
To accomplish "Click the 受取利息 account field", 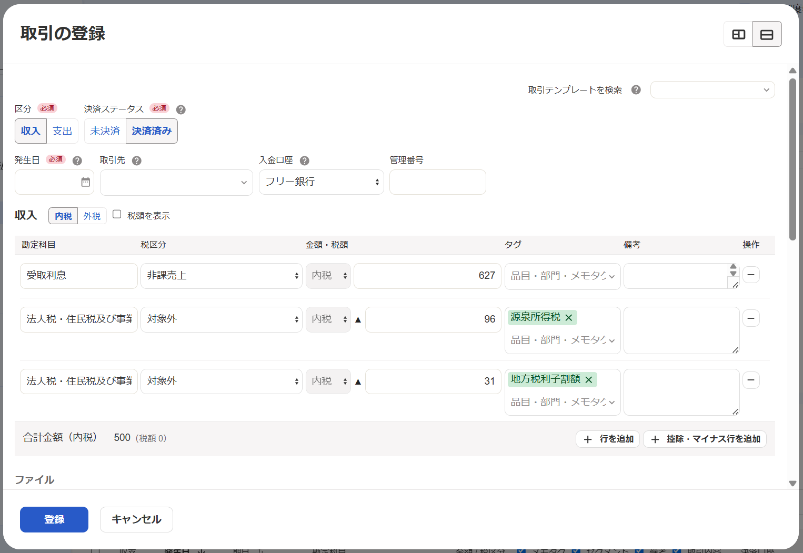I will (x=79, y=276).
